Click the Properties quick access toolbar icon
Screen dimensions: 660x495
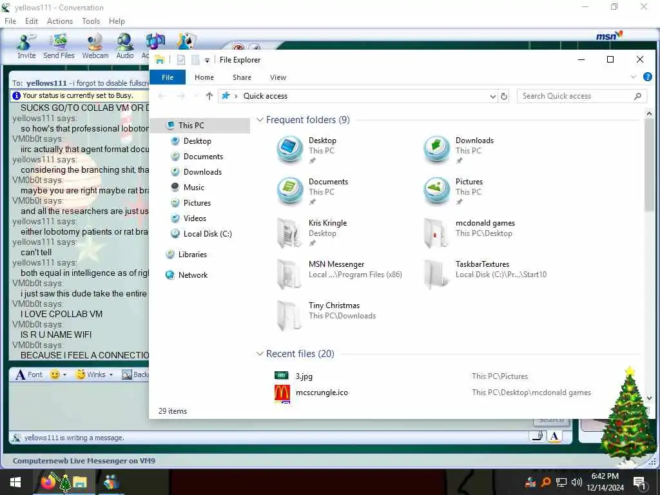pos(181,60)
